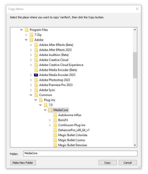Collapse the Program Files tree node
This screenshot has height=174, width=148.
[21, 30]
